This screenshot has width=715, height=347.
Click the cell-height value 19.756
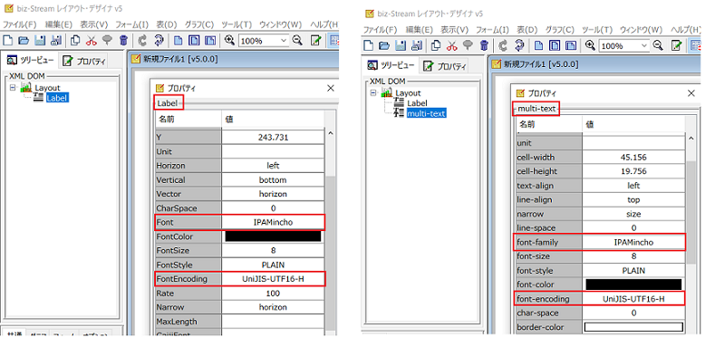(x=633, y=171)
